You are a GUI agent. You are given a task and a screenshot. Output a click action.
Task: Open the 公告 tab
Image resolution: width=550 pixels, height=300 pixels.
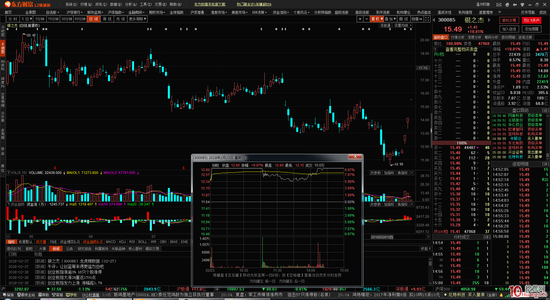coord(69,249)
